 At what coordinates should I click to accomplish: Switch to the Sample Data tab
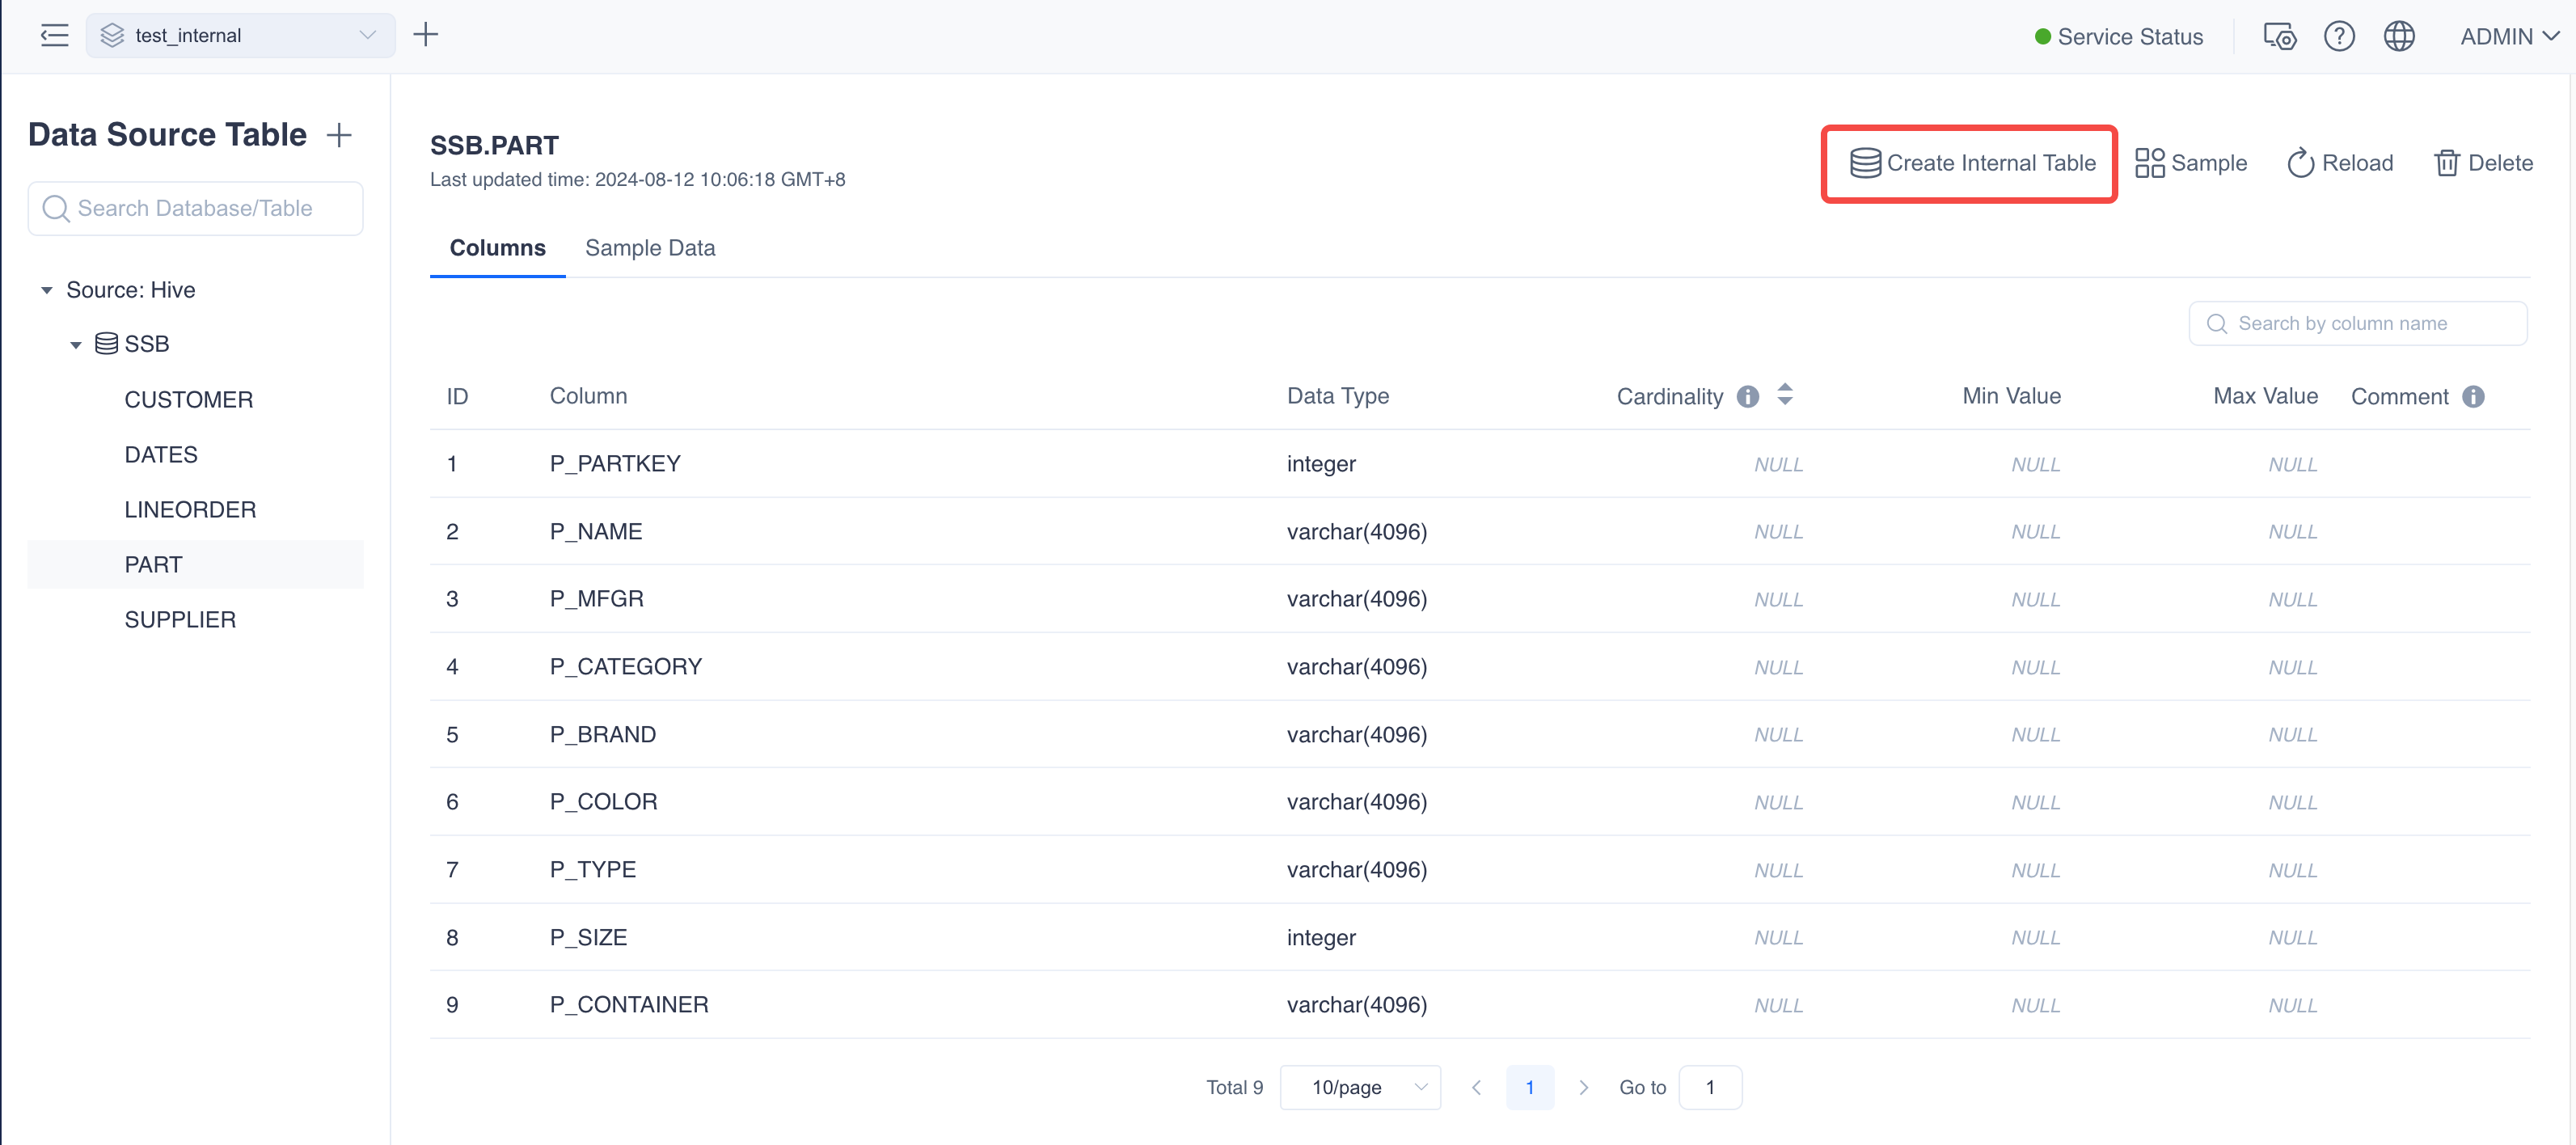(x=650, y=248)
